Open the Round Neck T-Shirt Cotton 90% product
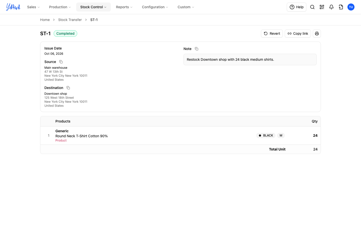The image size is (361, 250). tap(81, 136)
